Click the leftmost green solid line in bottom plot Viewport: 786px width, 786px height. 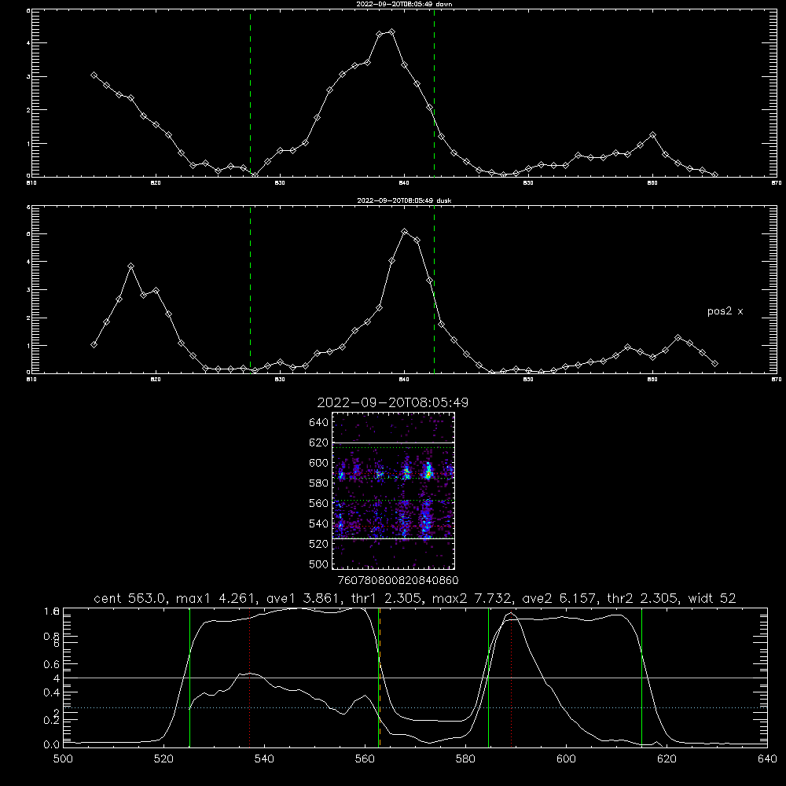pyautogui.click(x=189, y=678)
